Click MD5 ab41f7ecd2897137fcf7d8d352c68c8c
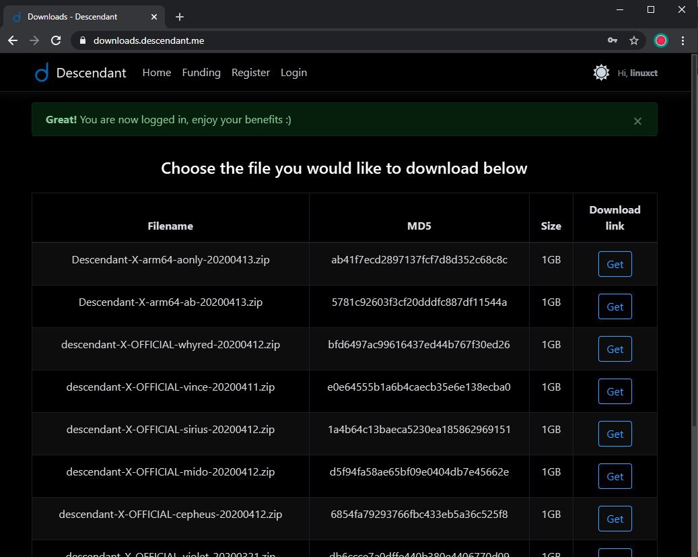This screenshot has width=698, height=557. point(419,260)
